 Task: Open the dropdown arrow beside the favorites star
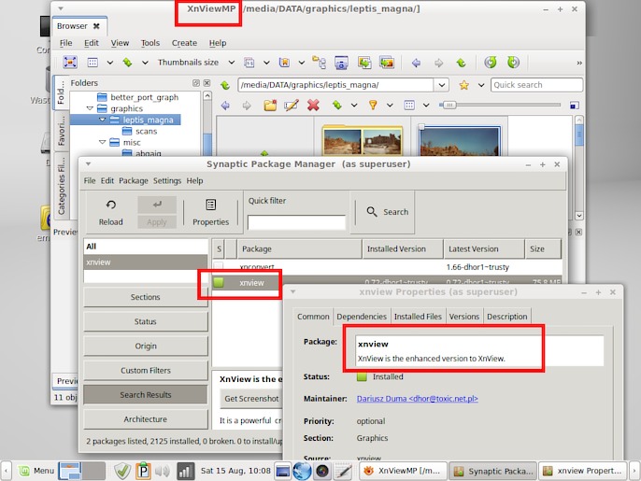click(481, 85)
